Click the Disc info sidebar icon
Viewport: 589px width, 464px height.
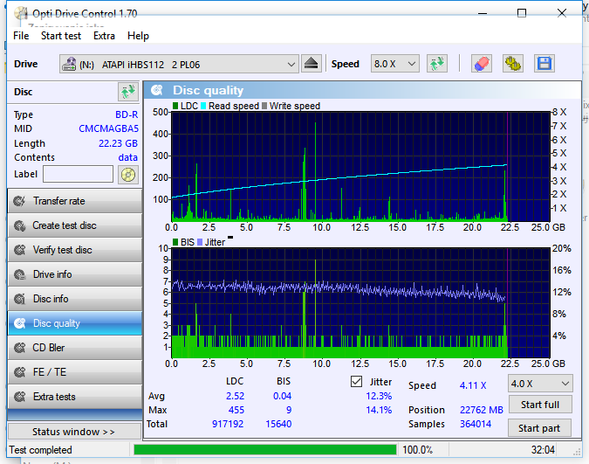click(19, 299)
